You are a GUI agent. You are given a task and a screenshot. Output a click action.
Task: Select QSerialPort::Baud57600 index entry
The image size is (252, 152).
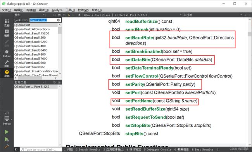coord(36,59)
